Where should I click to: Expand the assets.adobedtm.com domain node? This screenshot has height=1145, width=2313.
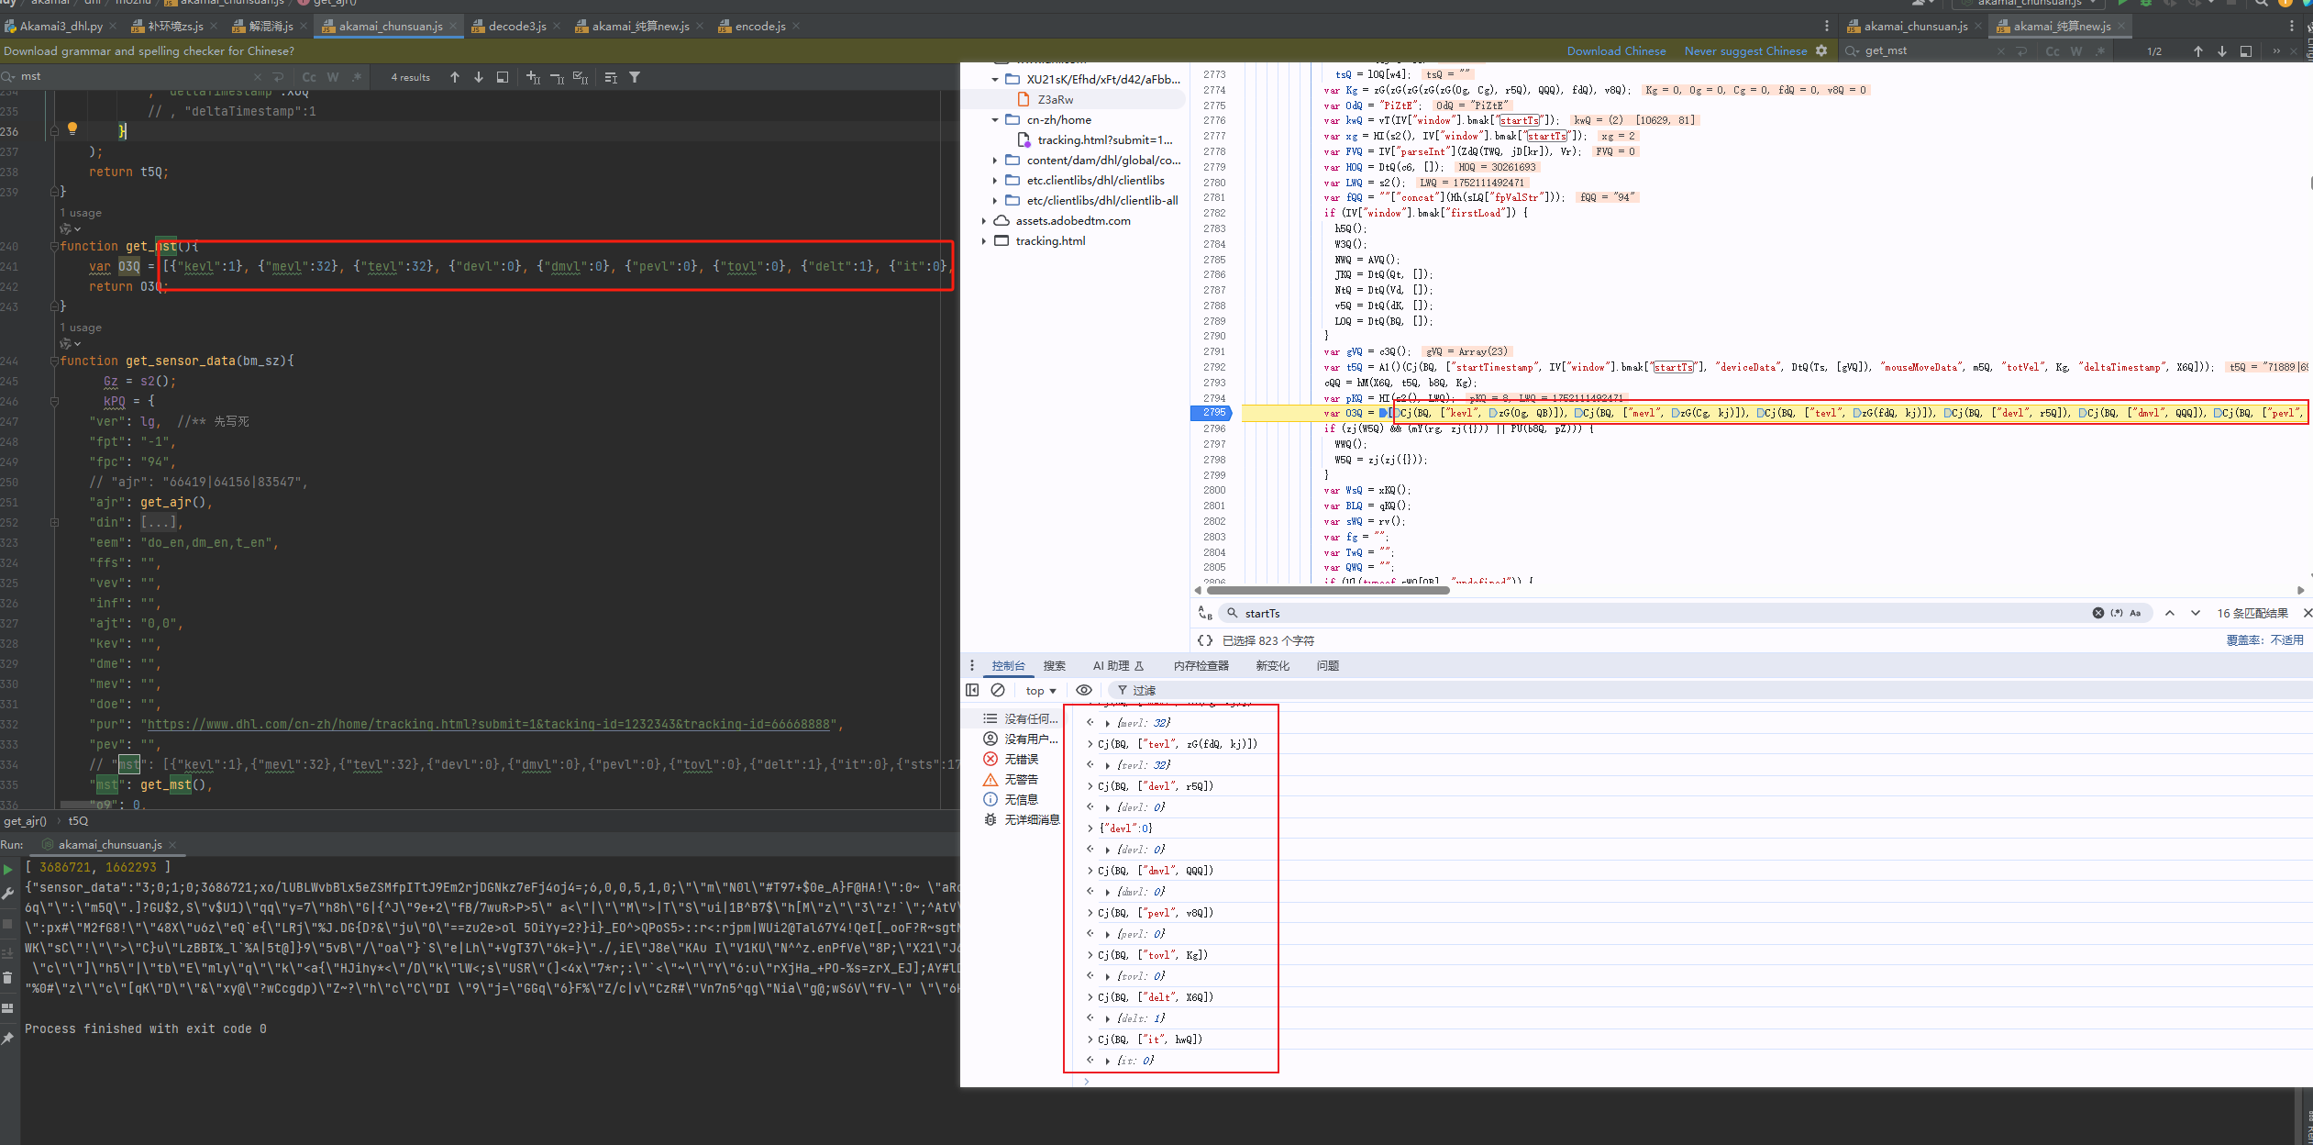tap(984, 221)
